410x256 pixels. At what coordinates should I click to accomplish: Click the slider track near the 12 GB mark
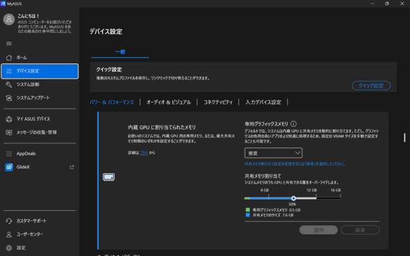[x=316, y=198]
